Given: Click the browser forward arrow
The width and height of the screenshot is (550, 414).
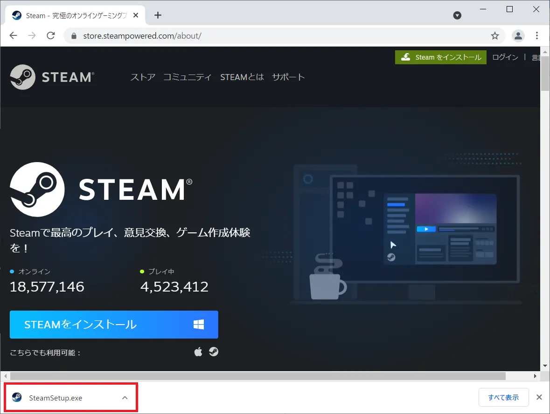Looking at the screenshot, I should click(32, 35).
